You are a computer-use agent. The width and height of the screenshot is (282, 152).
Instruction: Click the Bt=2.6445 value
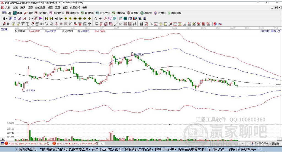tap(100, 31)
